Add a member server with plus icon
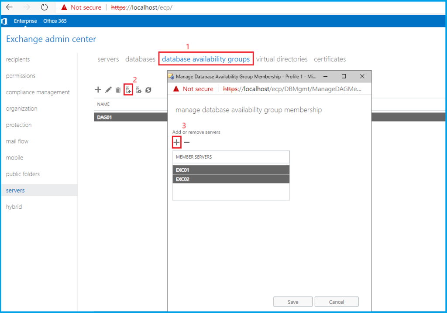 (x=176, y=142)
